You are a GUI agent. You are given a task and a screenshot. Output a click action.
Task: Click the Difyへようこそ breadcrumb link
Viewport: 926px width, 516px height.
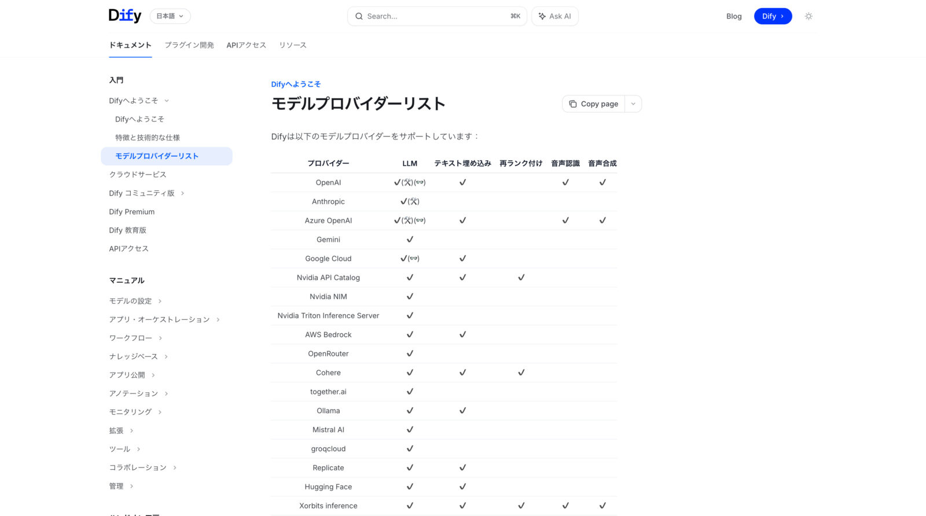(x=296, y=84)
